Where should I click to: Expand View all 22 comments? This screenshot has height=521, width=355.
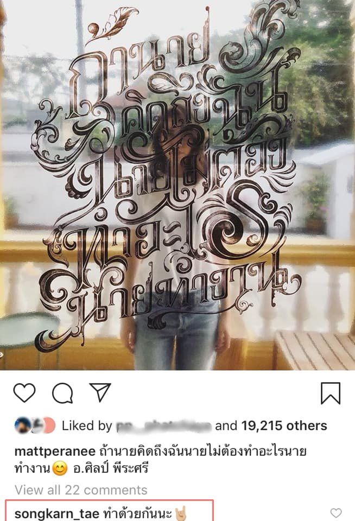81,490
